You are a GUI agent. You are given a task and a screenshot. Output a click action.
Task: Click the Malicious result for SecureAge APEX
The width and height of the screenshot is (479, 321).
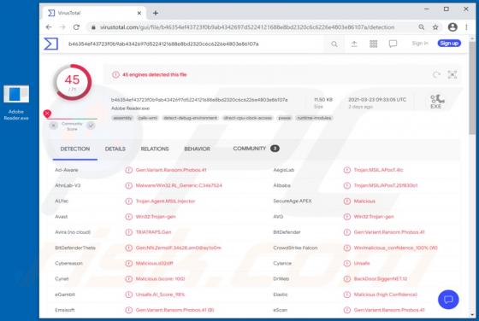point(364,201)
